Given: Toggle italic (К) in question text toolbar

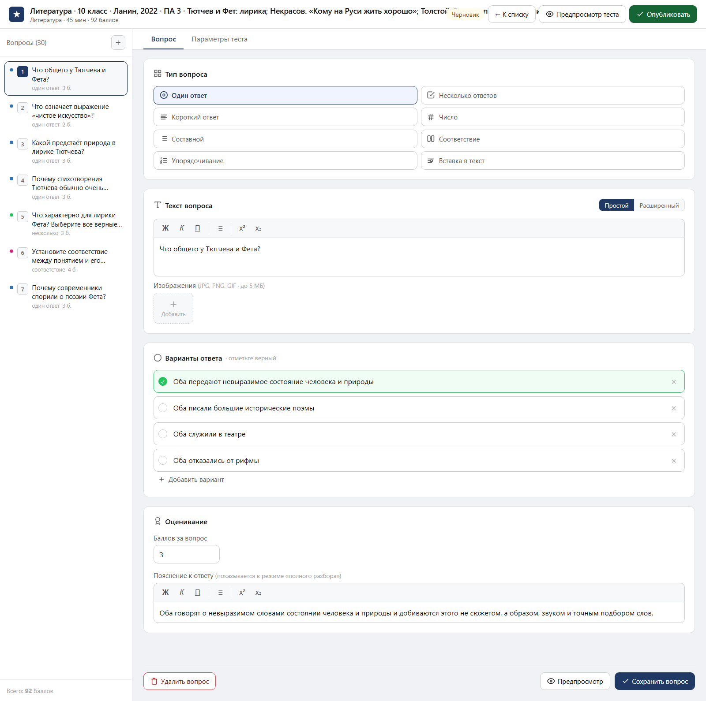Looking at the screenshot, I should [182, 228].
